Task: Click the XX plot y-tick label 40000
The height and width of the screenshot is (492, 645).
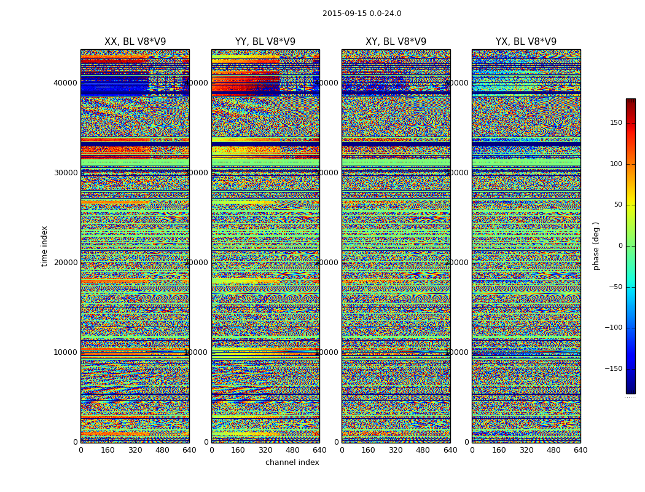Action: [65, 83]
